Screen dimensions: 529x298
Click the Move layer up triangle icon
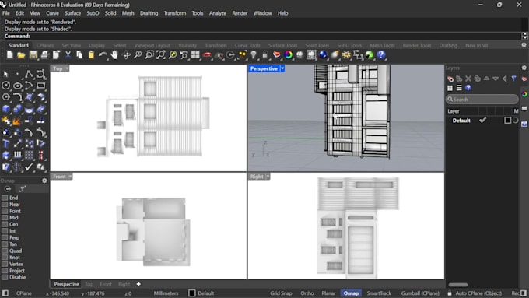[x=486, y=79]
